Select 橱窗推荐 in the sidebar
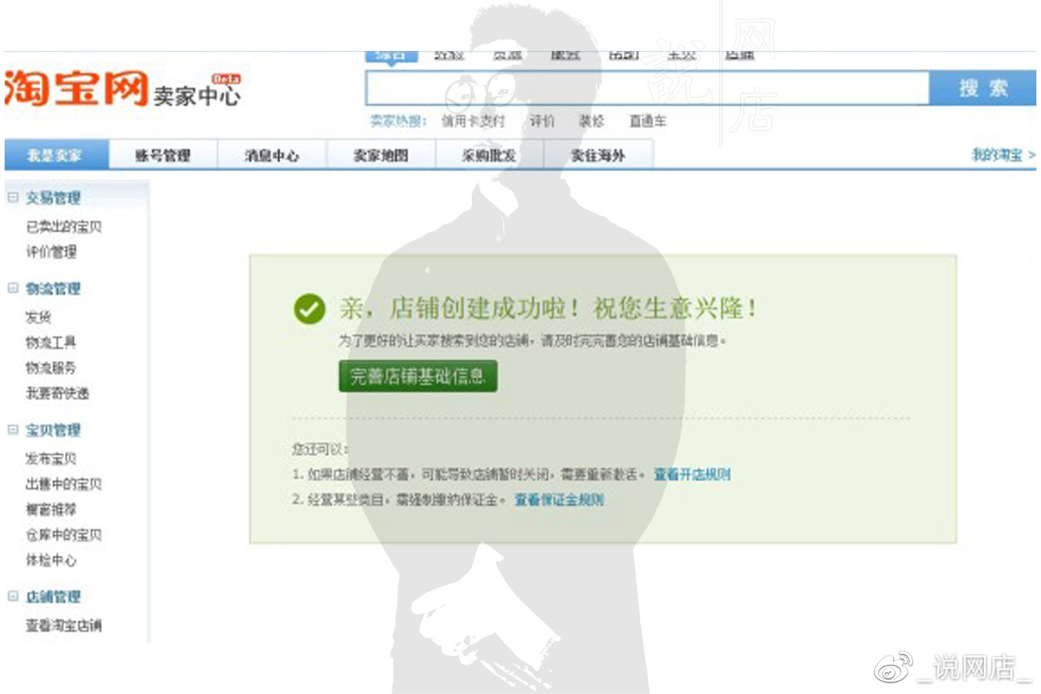 (51, 510)
